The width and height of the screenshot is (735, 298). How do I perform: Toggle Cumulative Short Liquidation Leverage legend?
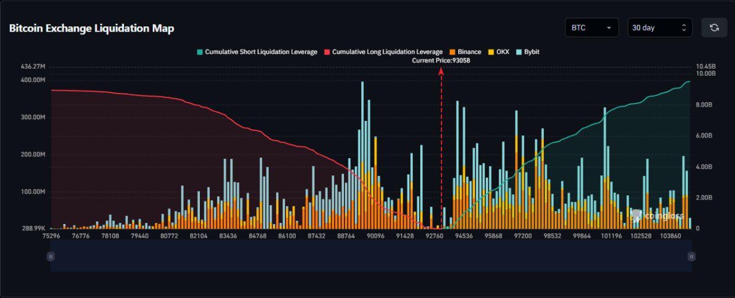(256, 52)
